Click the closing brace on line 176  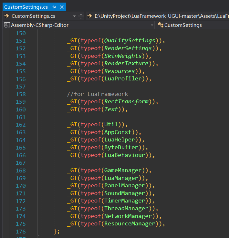tap(55, 232)
